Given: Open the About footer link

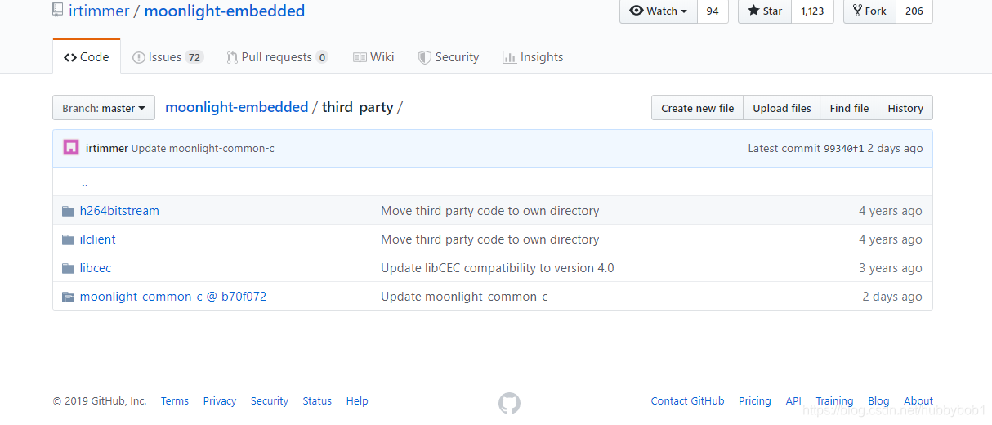Looking at the screenshot, I should tap(918, 401).
